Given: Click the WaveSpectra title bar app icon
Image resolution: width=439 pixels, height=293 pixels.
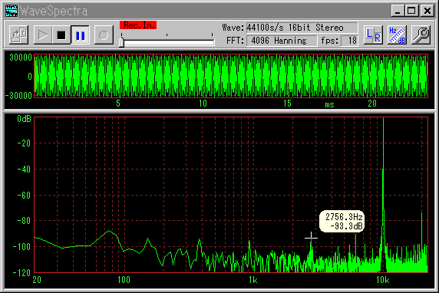Looking at the screenshot, I should pos(12,11).
